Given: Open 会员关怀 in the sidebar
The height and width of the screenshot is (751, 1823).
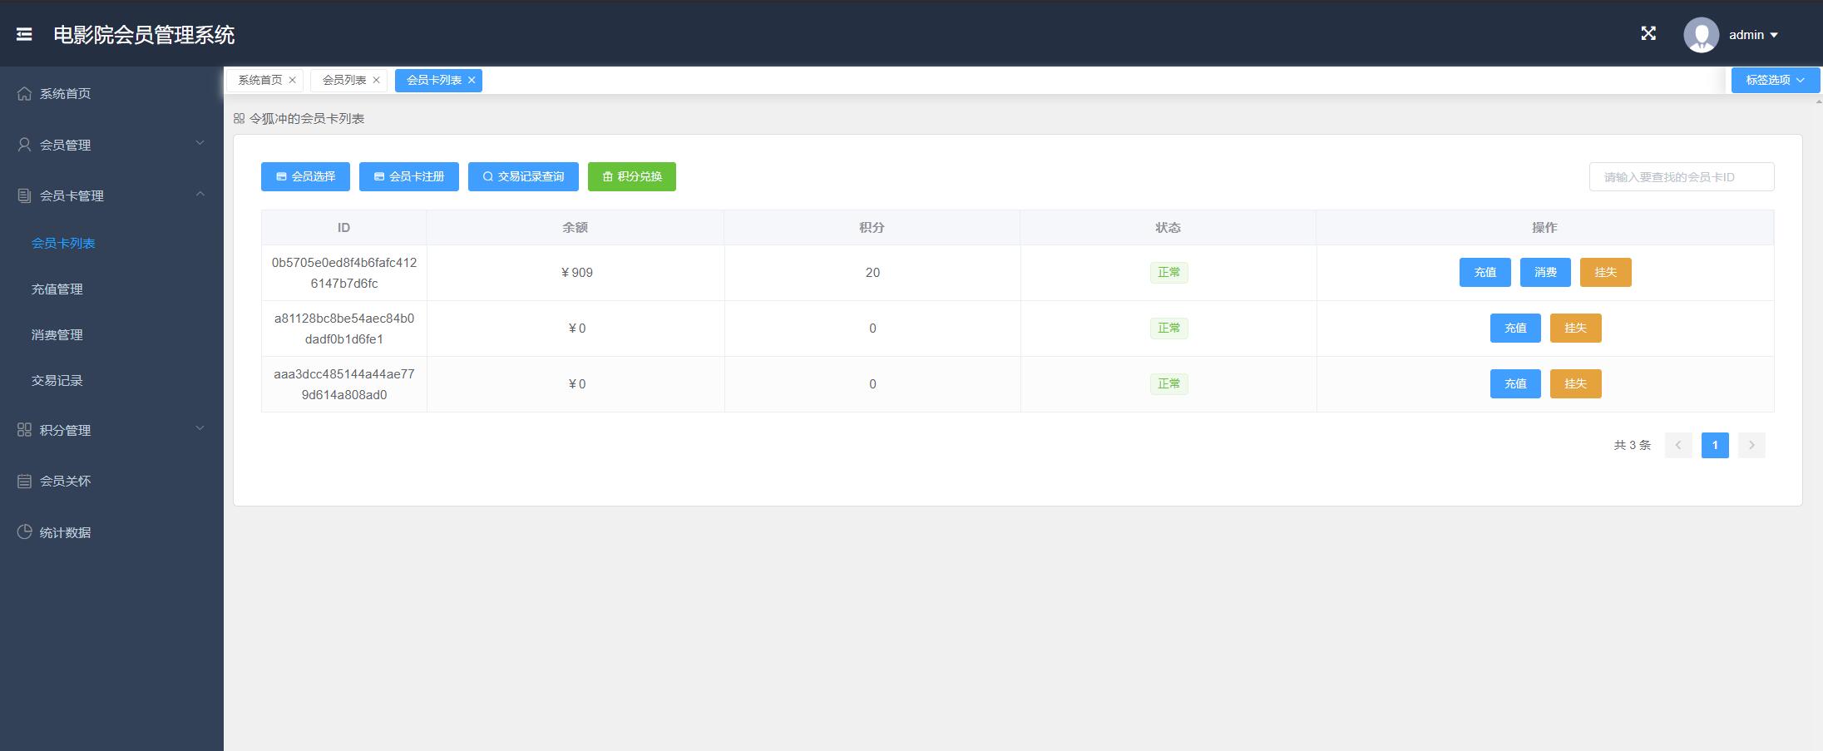Looking at the screenshot, I should tap(111, 481).
